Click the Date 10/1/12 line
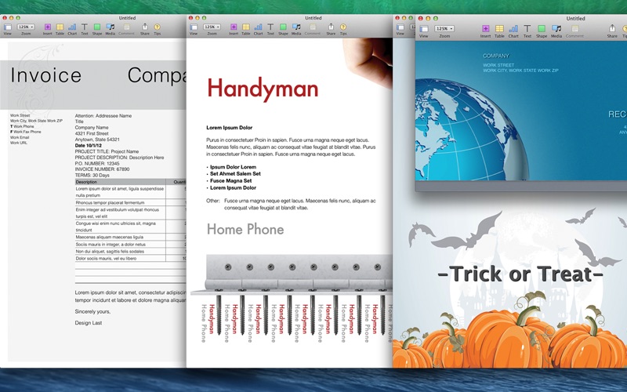This screenshot has width=627, height=392. coord(88,146)
